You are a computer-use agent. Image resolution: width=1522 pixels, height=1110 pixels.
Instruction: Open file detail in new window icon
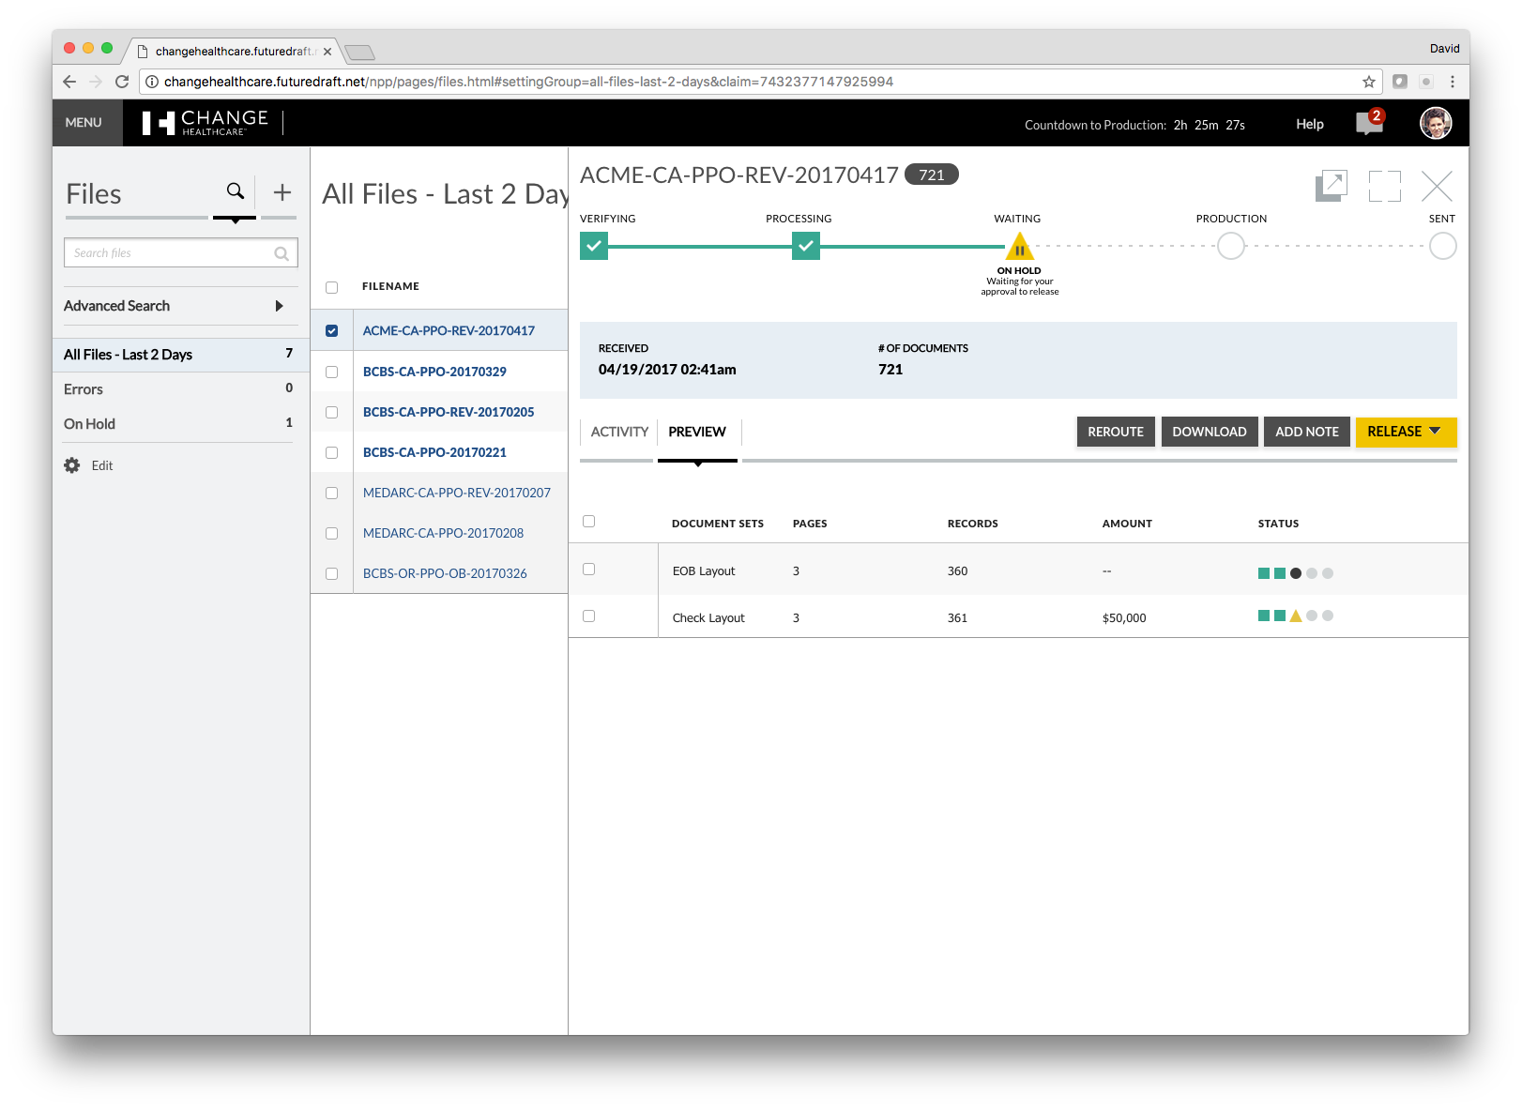[1331, 186]
